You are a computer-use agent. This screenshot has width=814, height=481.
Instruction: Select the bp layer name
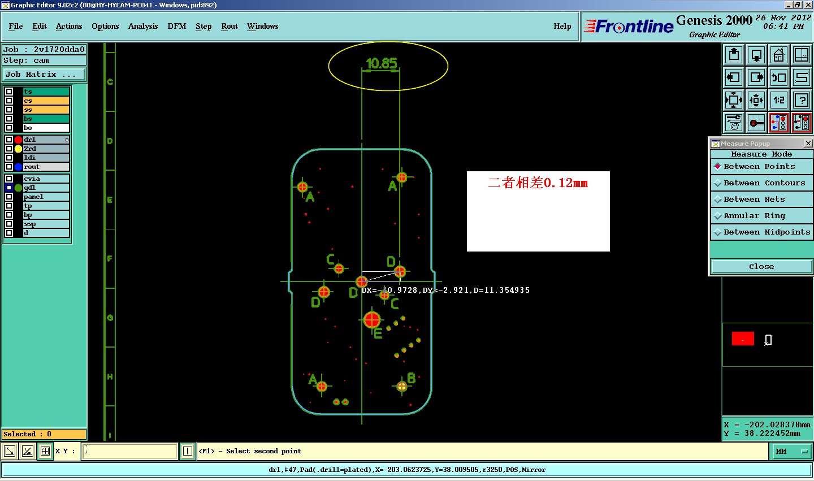coord(46,215)
